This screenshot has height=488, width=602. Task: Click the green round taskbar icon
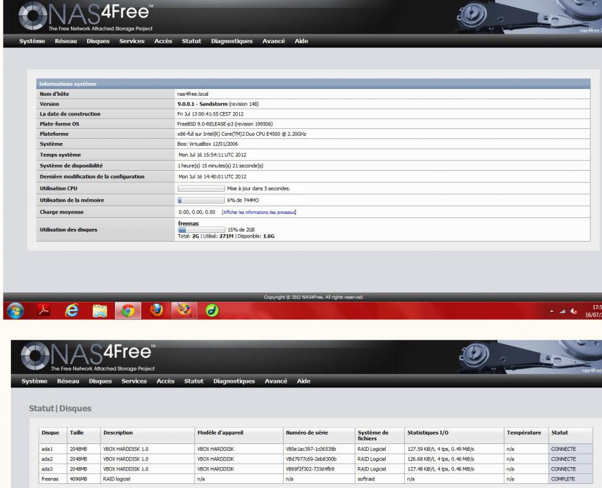[212, 310]
